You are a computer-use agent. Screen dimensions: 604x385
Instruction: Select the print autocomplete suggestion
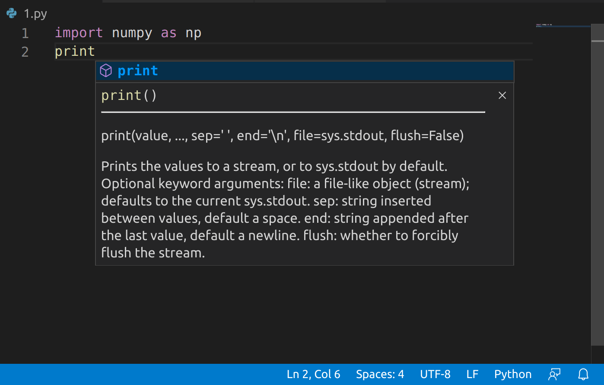coord(138,71)
